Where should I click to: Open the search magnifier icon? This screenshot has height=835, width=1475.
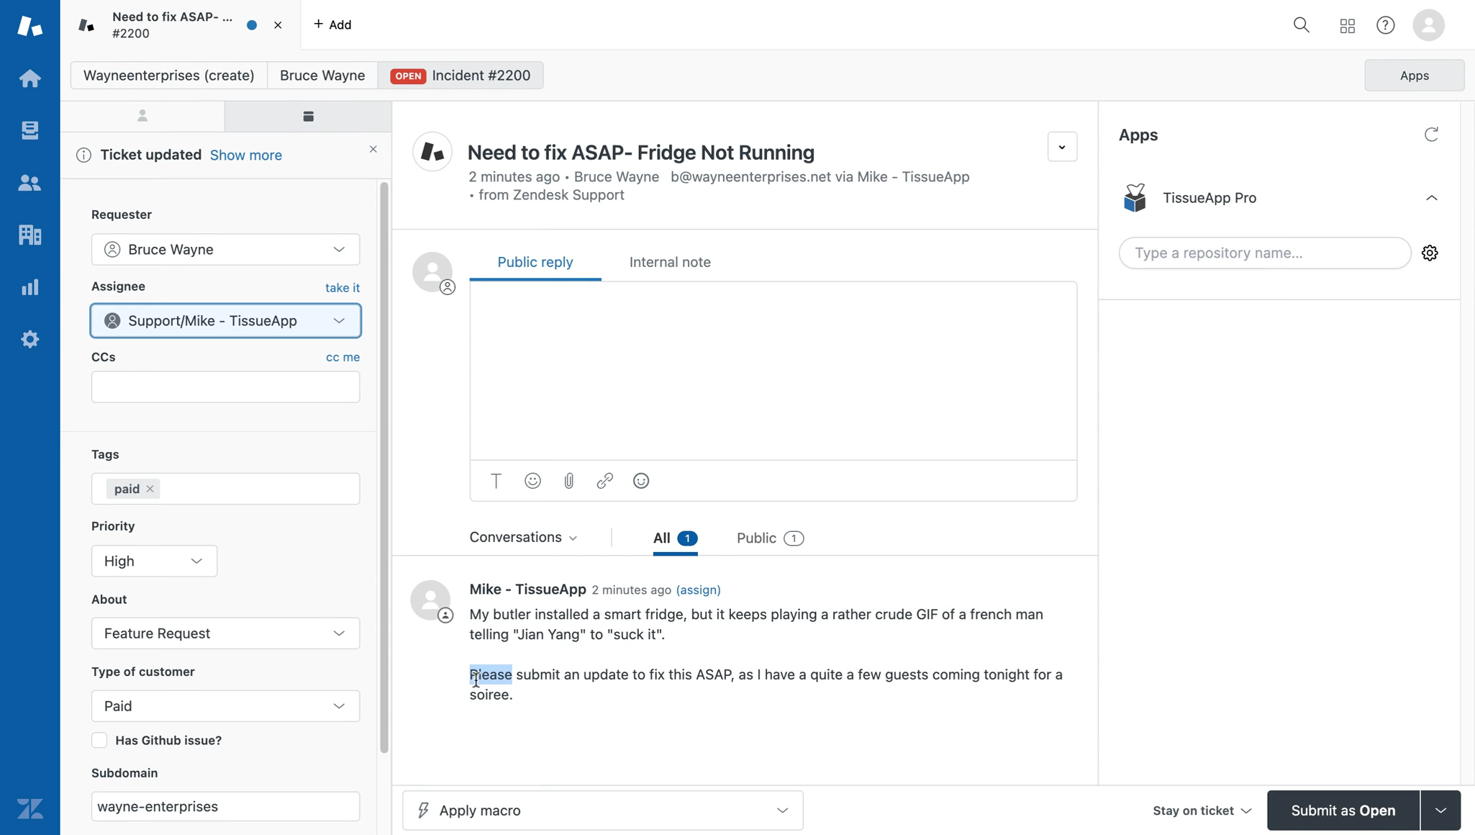coord(1301,25)
